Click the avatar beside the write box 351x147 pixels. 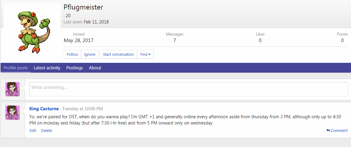[x=12, y=89]
